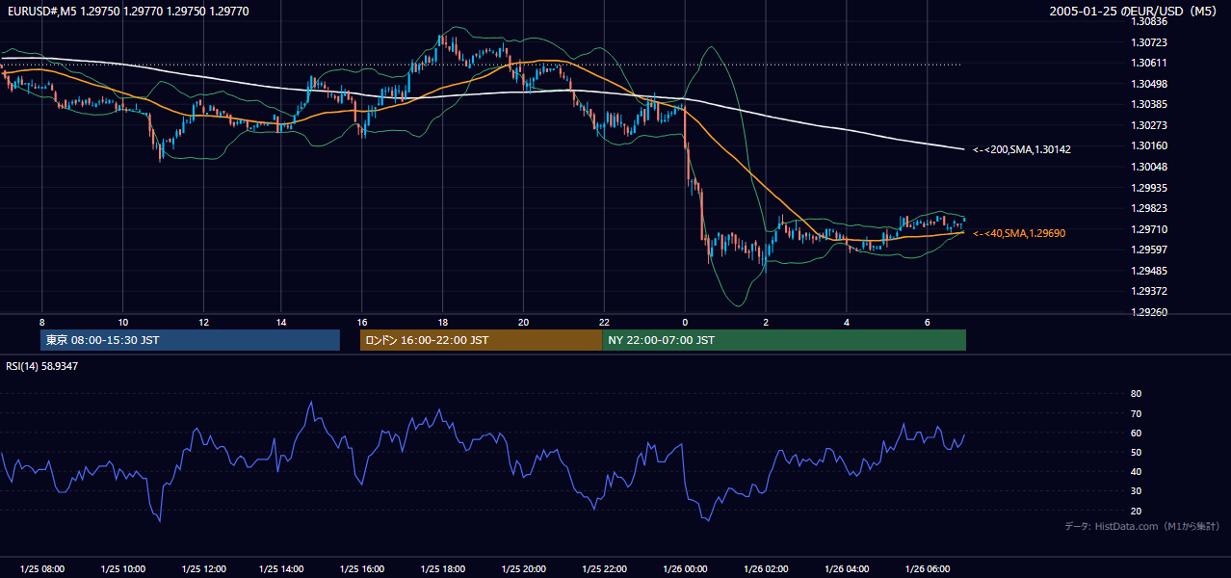Click price axis value 1.30836
The width and height of the screenshot is (1231, 578).
[x=1149, y=21]
